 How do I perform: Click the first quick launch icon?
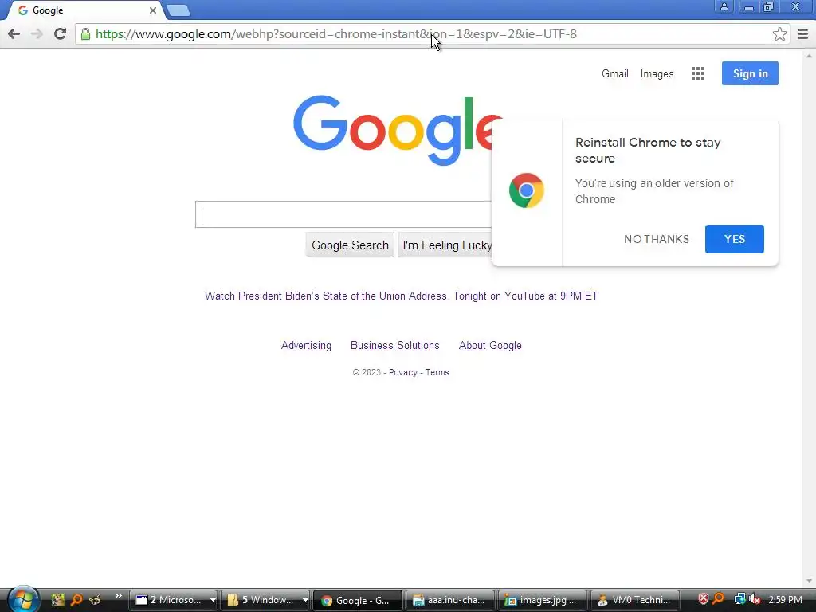57,600
